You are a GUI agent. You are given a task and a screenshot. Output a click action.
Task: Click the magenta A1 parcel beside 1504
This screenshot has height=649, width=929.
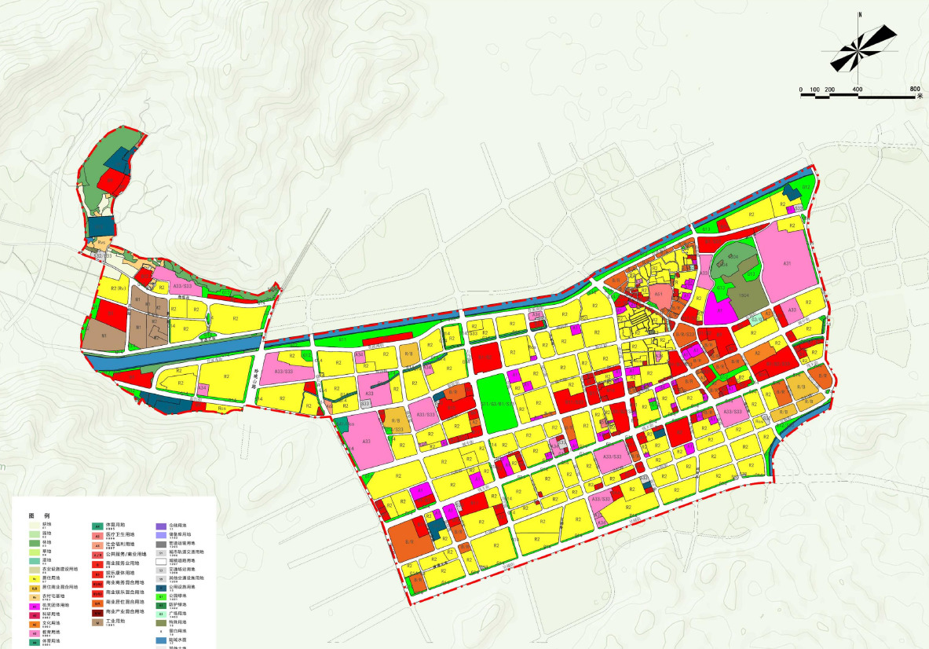click(716, 311)
